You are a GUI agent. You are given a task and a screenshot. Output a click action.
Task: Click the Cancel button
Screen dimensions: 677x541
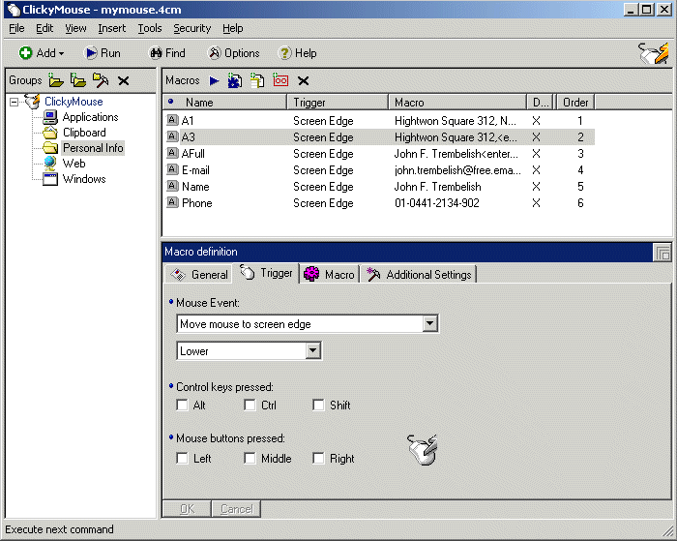(x=236, y=509)
